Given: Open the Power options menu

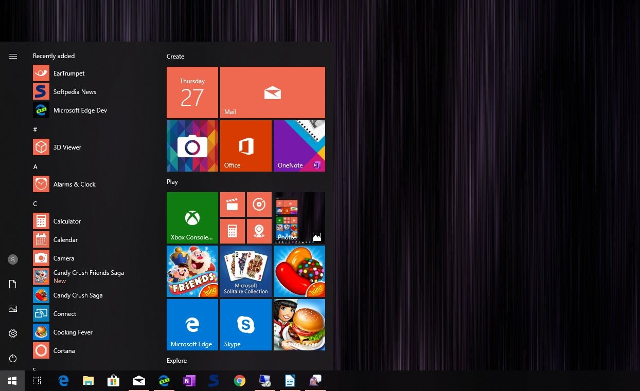Looking at the screenshot, I should pos(13,358).
